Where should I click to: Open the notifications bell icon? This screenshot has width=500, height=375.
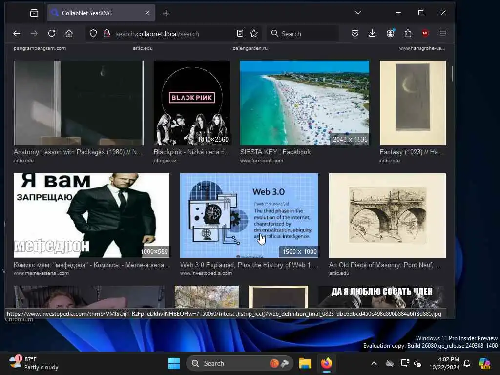click(x=467, y=363)
